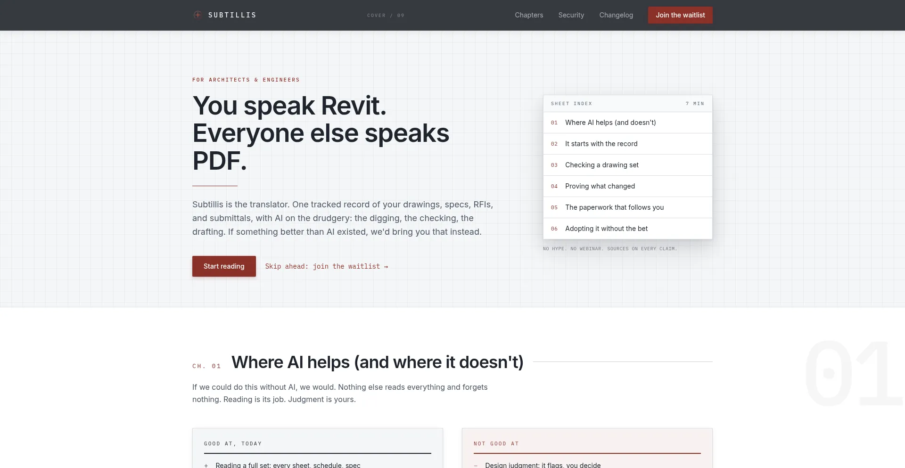Screen dimensions: 905x468
Task: Click the If we could do this without AI paragraph
Action: (340, 393)
